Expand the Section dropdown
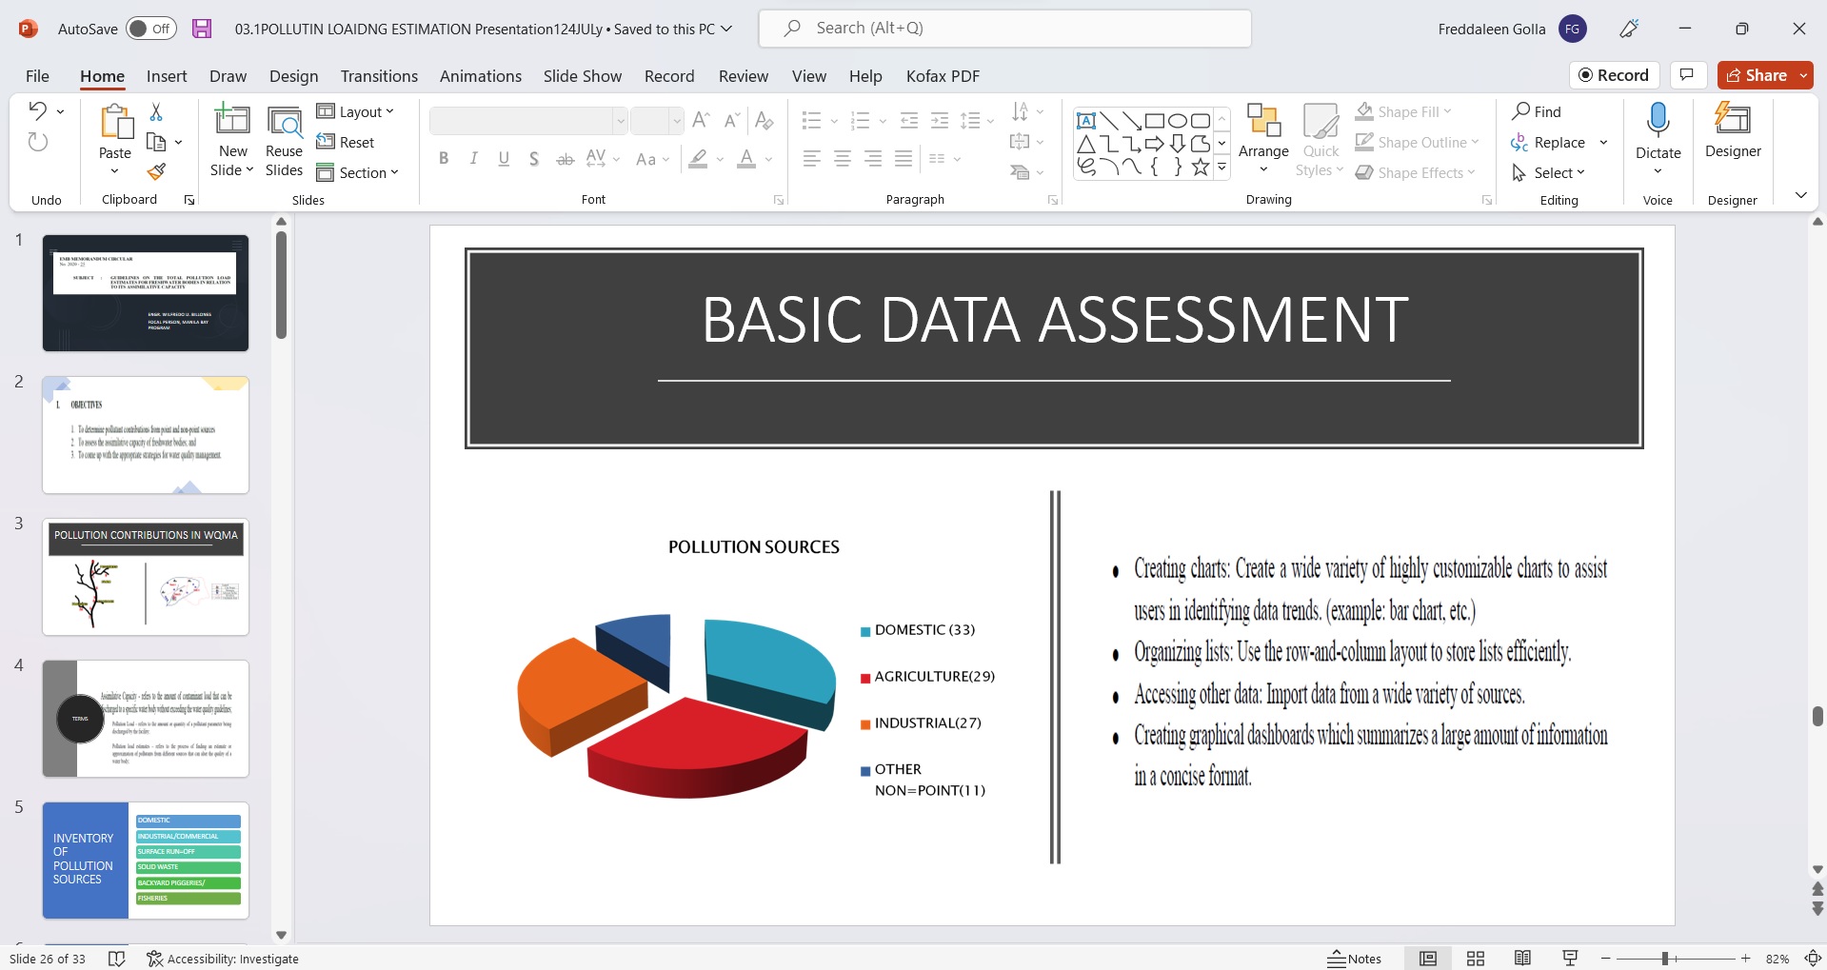Image resolution: width=1827 pixels, height=970 pixels. click(x=357, y=172)
